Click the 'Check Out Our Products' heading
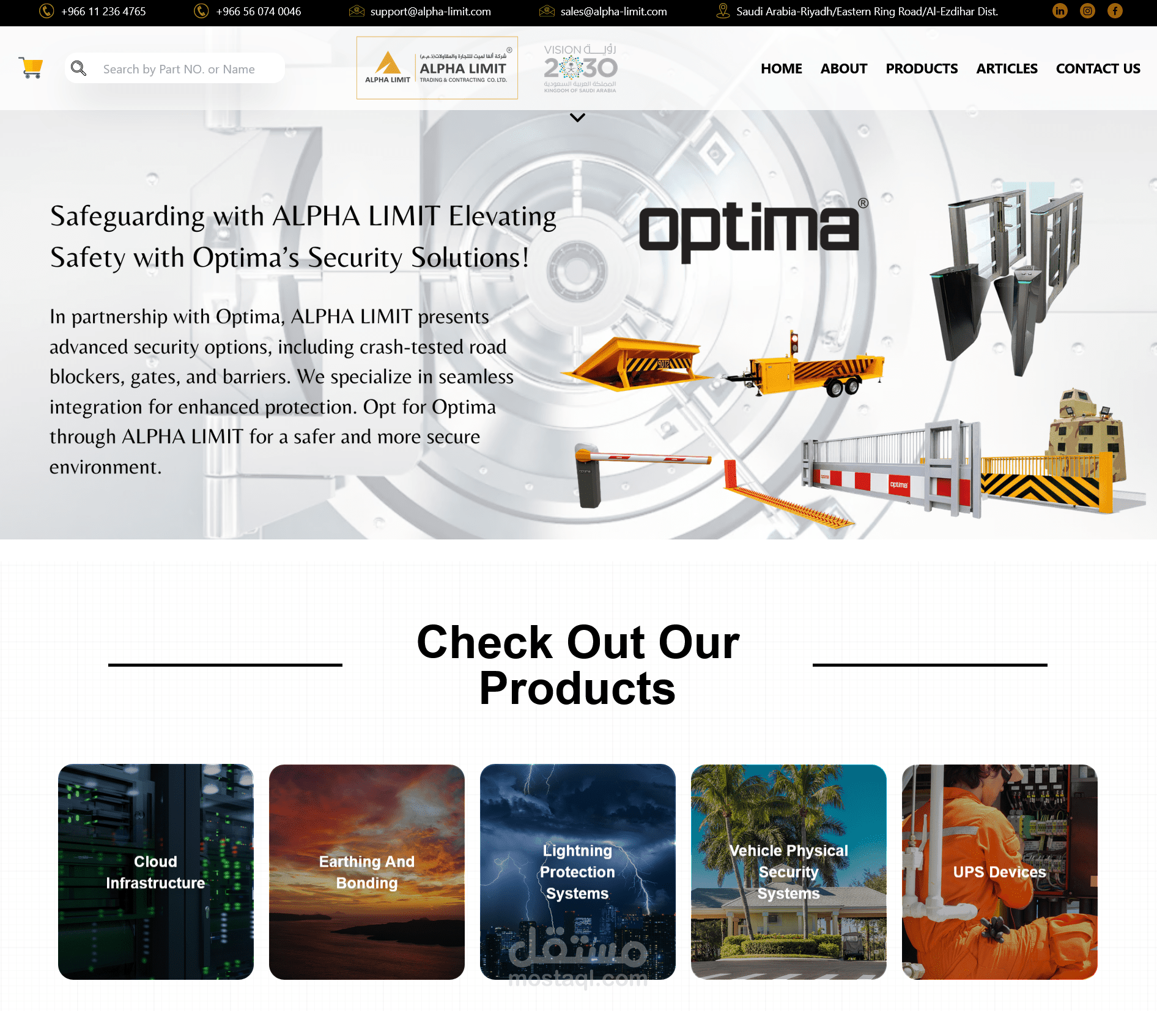Screen dimensions: 1157x1011 pos(578,665)
